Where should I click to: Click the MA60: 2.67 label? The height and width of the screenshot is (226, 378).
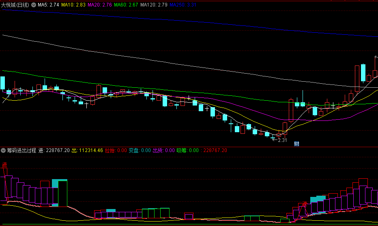[126, 5]
